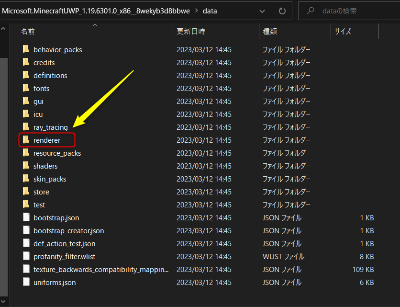Click the サイズ column header
Image resolution: width=400 pixels, height=307 pixels.
click(x=343, y=31)
